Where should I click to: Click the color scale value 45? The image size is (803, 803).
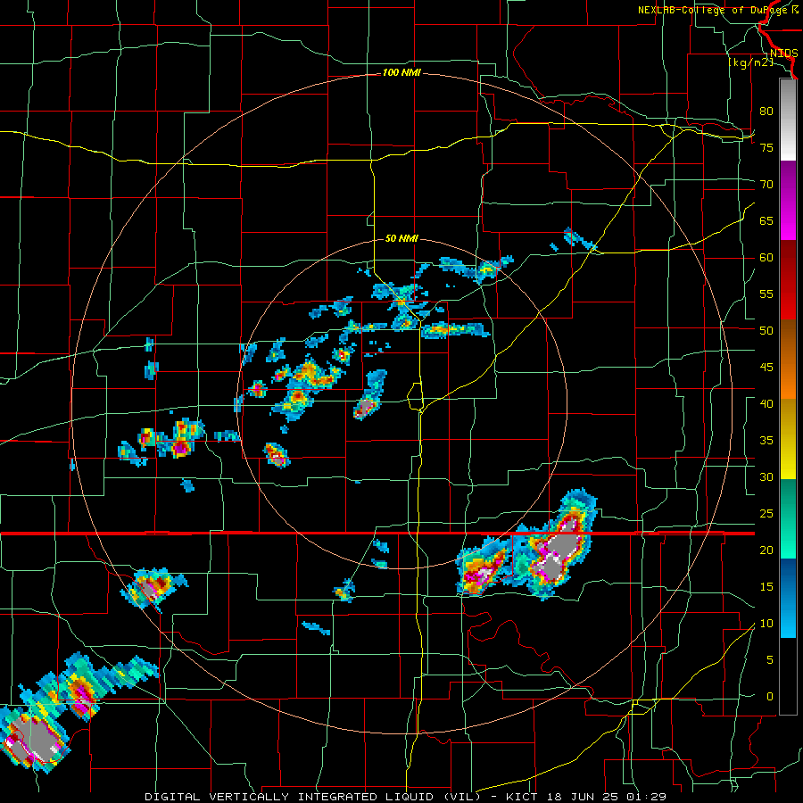766,368
